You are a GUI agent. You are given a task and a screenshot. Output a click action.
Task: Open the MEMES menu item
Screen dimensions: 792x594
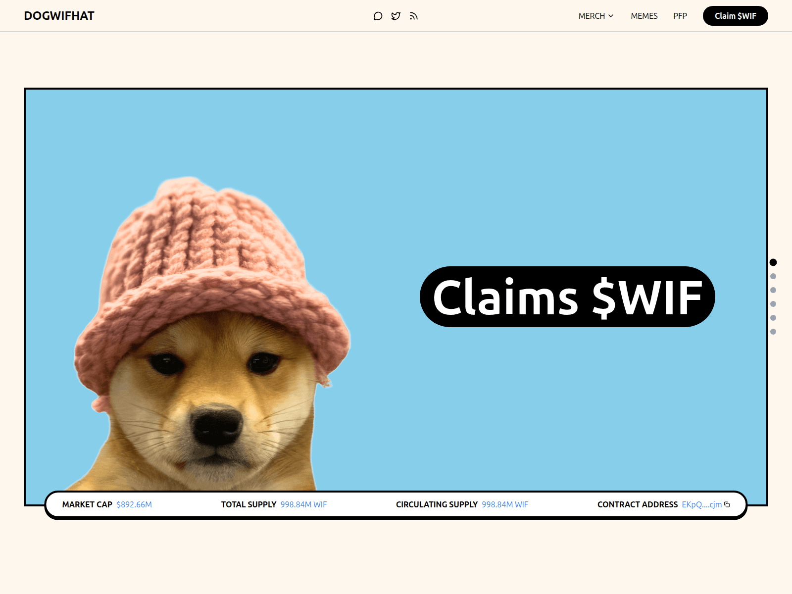coord(643,16)
